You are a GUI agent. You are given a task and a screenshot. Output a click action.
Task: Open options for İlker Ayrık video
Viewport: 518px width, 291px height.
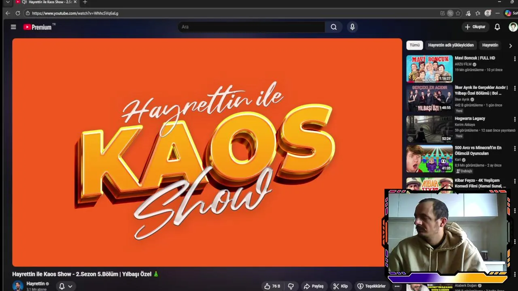[514, 89]
